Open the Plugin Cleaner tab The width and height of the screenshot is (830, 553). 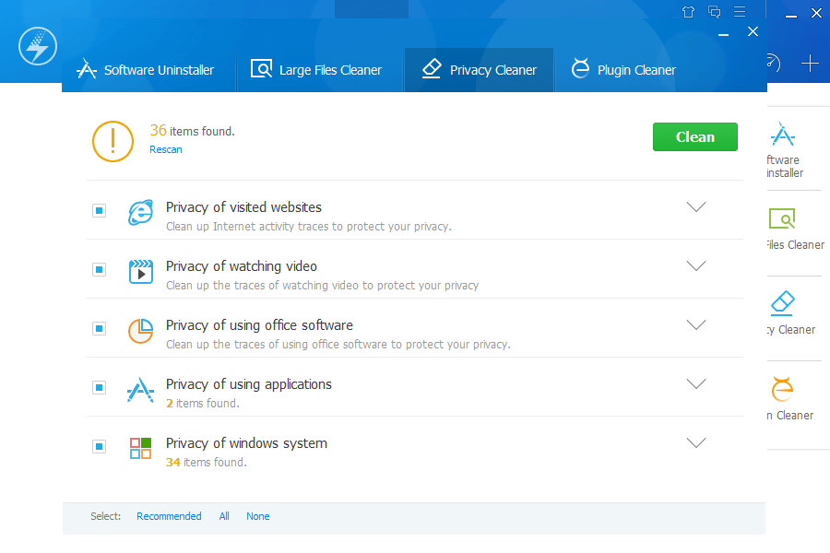point(623,70)
